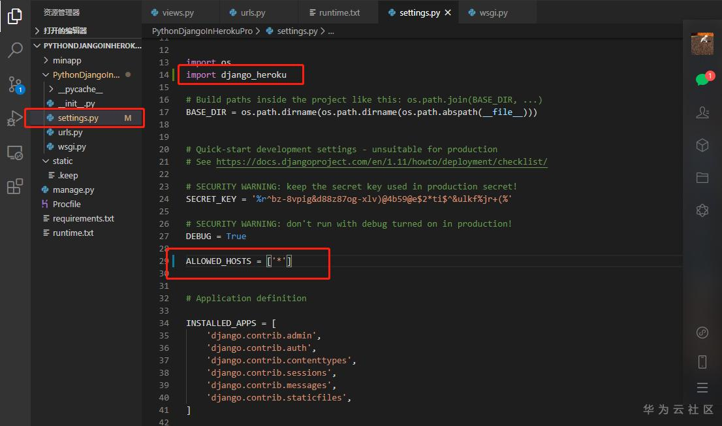Click the folder icon in right sidebar
Image resolution: width=722 pixels, height=426 pixels.
pyautogui.click(x=702, y=178)
